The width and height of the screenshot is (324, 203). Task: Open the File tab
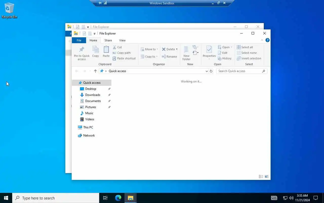[x=79, y=40]
